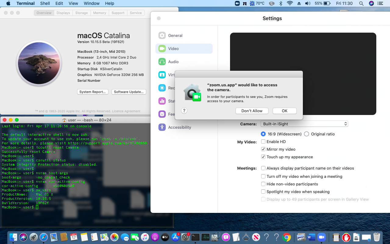The height and width of the screenshot is (244, 390).
Task: Click the fan temperature monitor menu bar icon
Action: [x=257, y=3]
